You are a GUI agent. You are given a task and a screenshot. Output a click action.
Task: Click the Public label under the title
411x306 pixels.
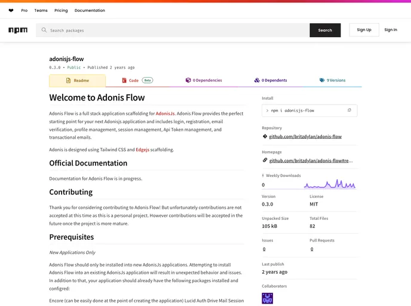click(74, 68)
